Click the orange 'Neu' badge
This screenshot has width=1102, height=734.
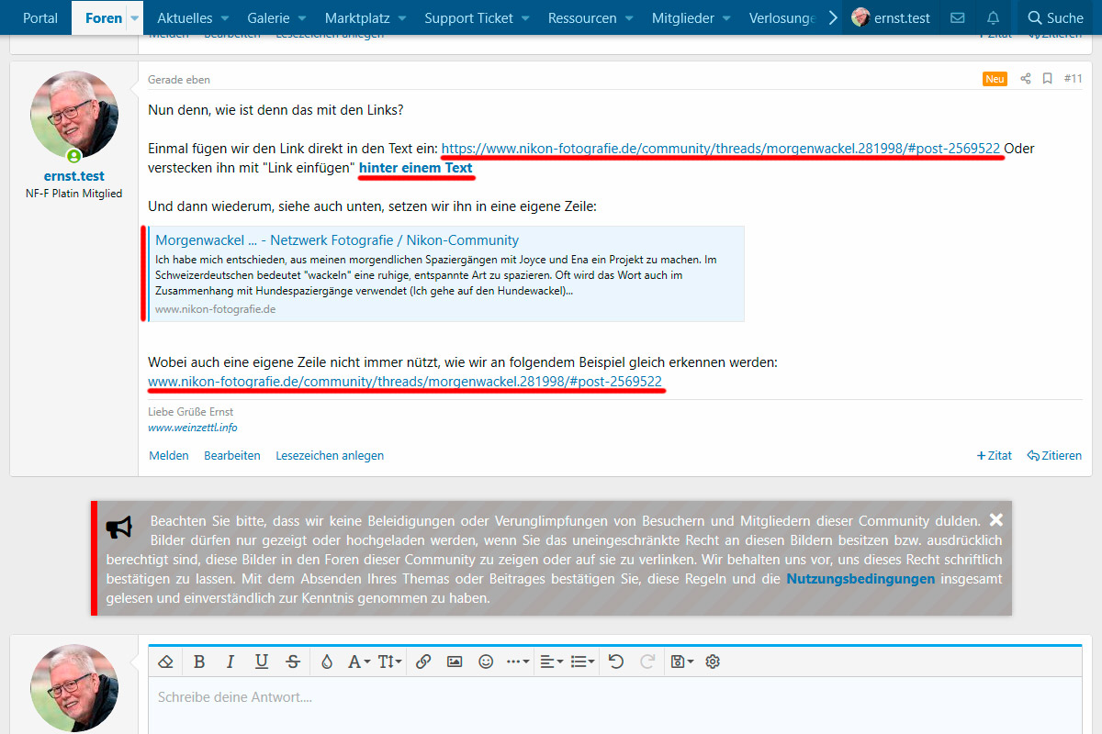[x=995, y=79]
